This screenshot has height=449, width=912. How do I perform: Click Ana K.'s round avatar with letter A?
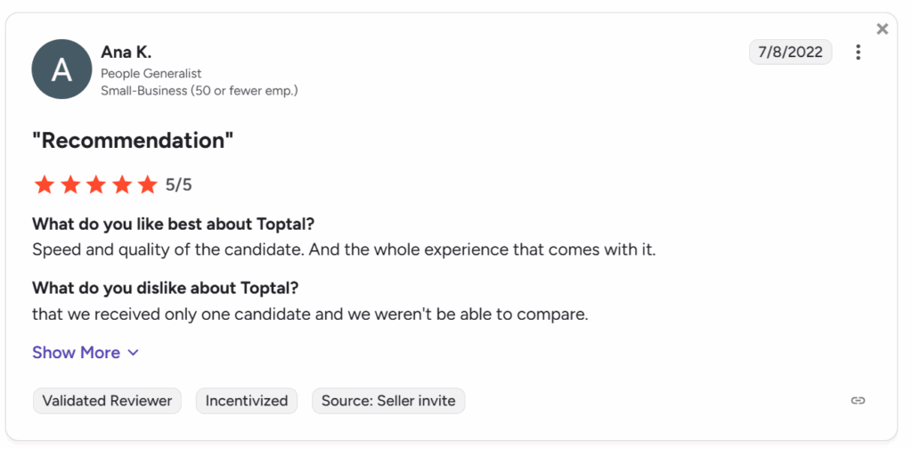[x=61, y=69]
